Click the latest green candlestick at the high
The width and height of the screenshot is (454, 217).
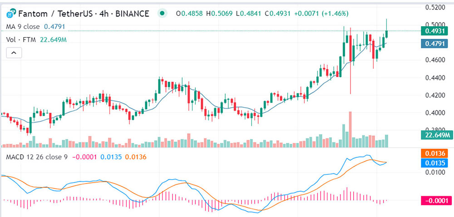(386, 34)
